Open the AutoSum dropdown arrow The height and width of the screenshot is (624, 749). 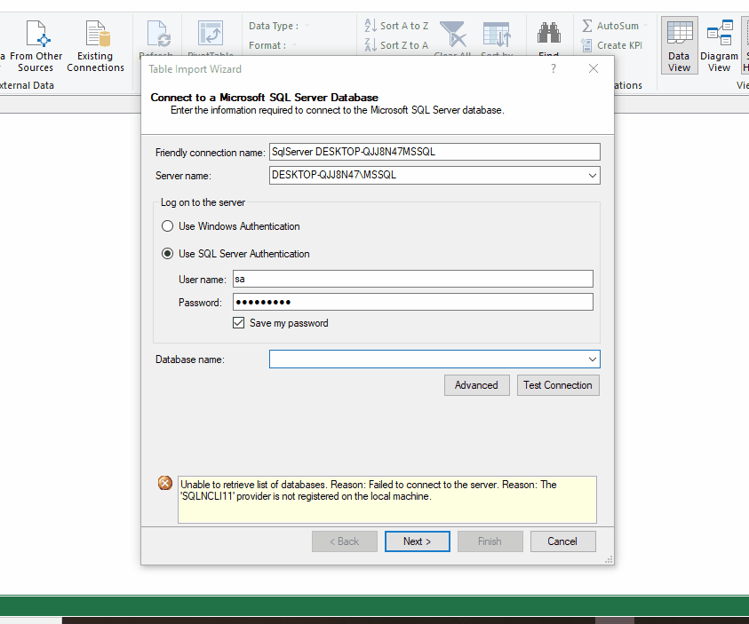[x=646, y=26]
